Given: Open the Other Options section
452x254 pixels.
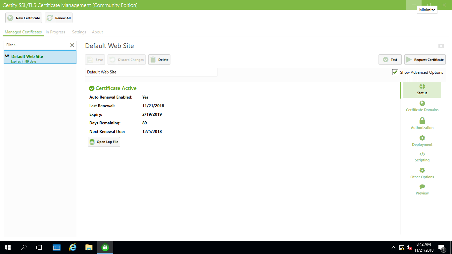Looking at the screenshot, I should pyautogui.click(x=422, y=173).
